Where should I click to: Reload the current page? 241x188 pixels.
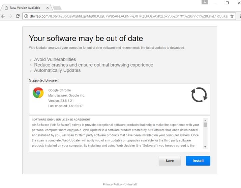(18, 16)
